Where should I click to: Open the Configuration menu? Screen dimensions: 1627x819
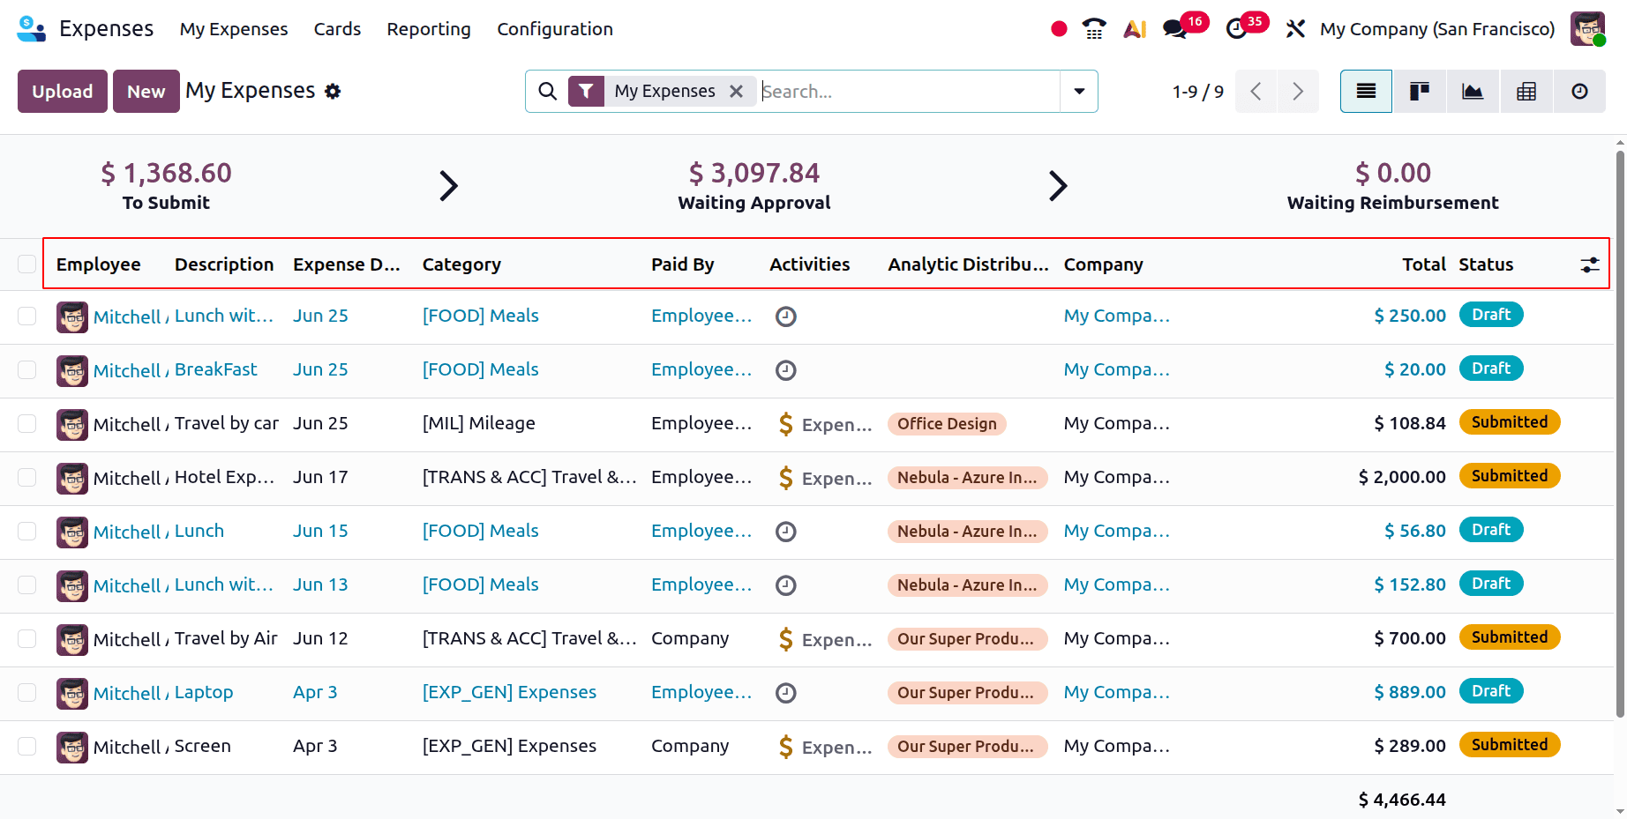555,29
